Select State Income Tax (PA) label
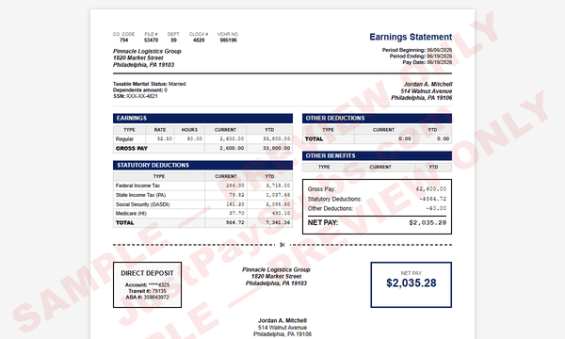The width and height of the screenshot is (565, 339). pos(140,195)
